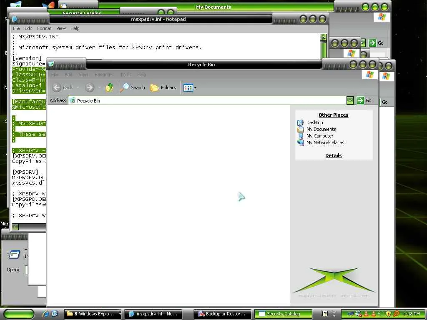Open the Back history dropdown arrow

[x=78, y=87]
